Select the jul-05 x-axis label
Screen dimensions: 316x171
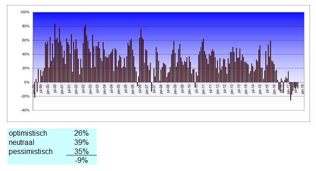click(126, 89)
